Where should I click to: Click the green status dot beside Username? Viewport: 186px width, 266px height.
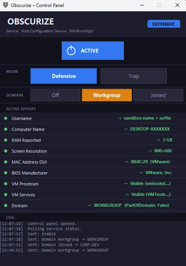6,118
